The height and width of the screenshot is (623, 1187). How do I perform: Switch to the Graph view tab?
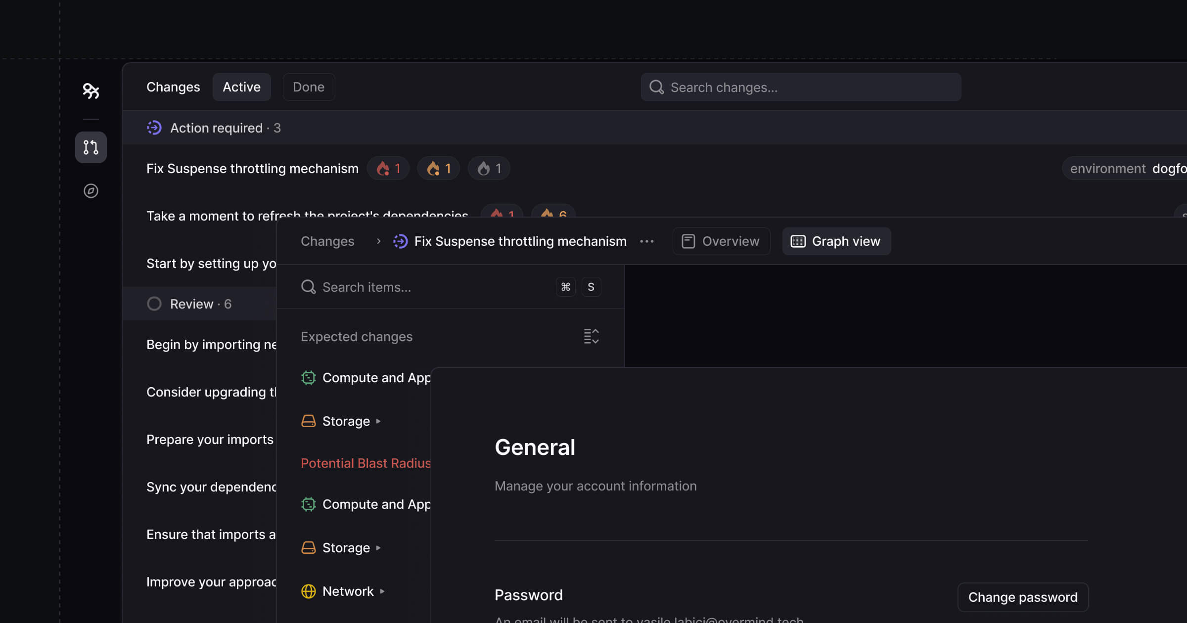click(x=836, y=241)
